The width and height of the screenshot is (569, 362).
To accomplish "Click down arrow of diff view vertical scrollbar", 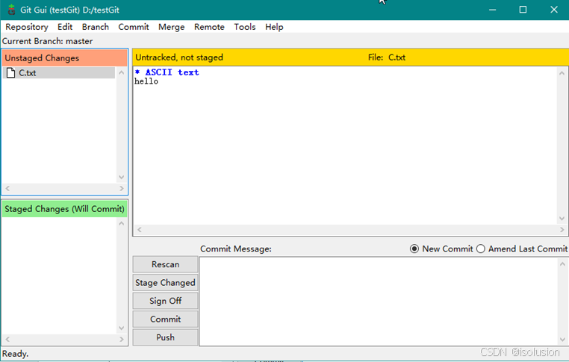I will point(562,219).
